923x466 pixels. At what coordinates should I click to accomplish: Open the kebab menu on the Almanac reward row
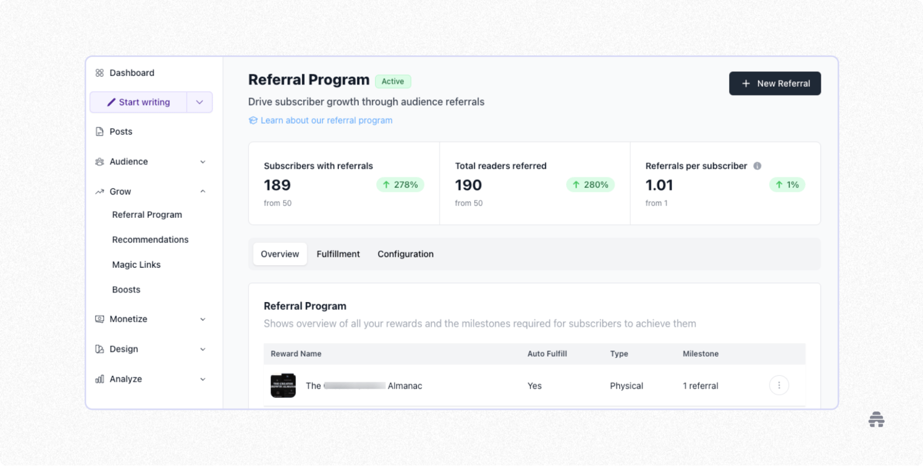click(779, 385)
